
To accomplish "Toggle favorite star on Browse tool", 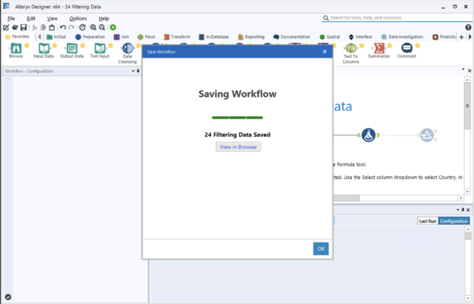I will [27, 45].
